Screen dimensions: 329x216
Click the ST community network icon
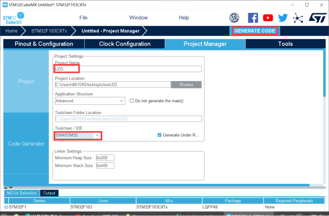tap(298, 18)
